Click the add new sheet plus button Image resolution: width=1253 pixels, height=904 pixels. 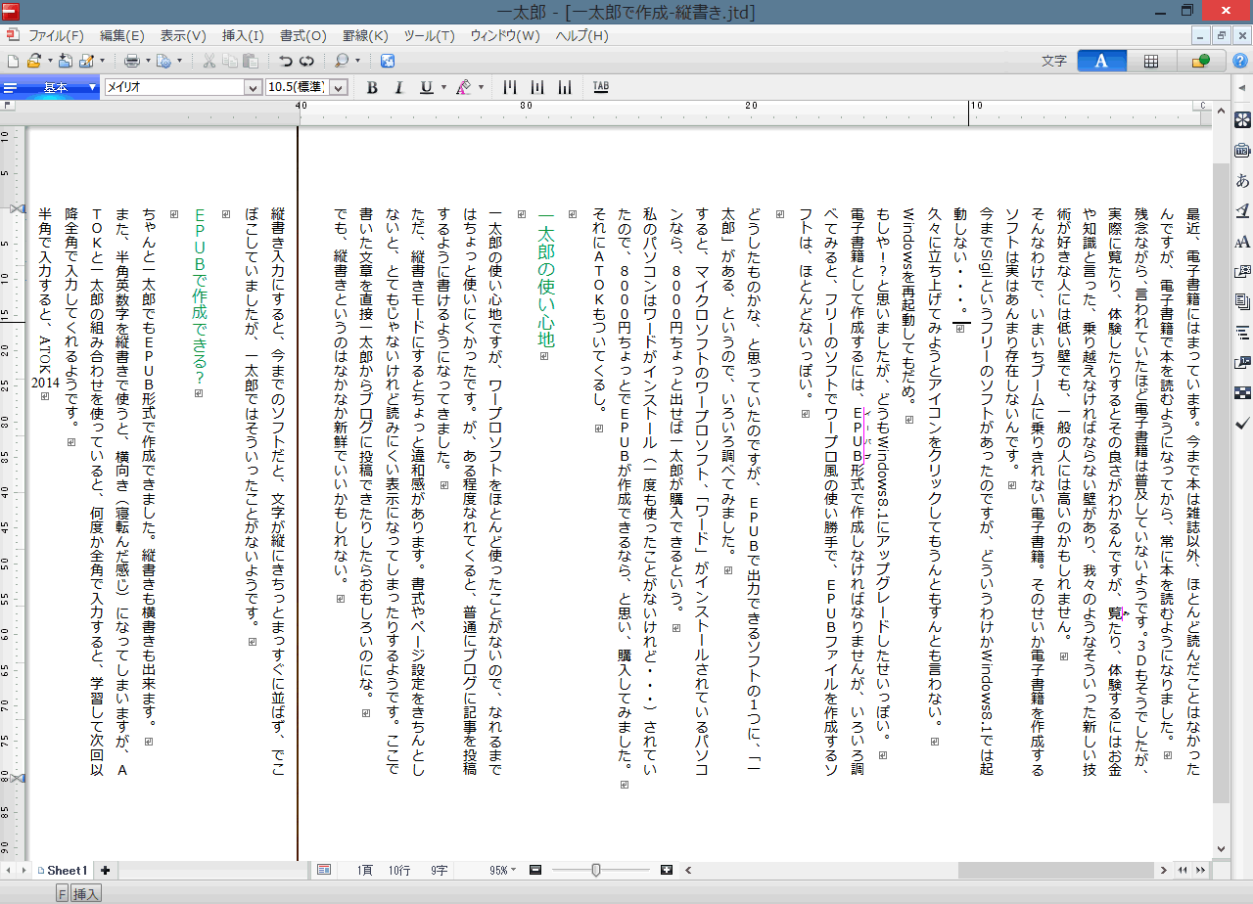[105, 870]
